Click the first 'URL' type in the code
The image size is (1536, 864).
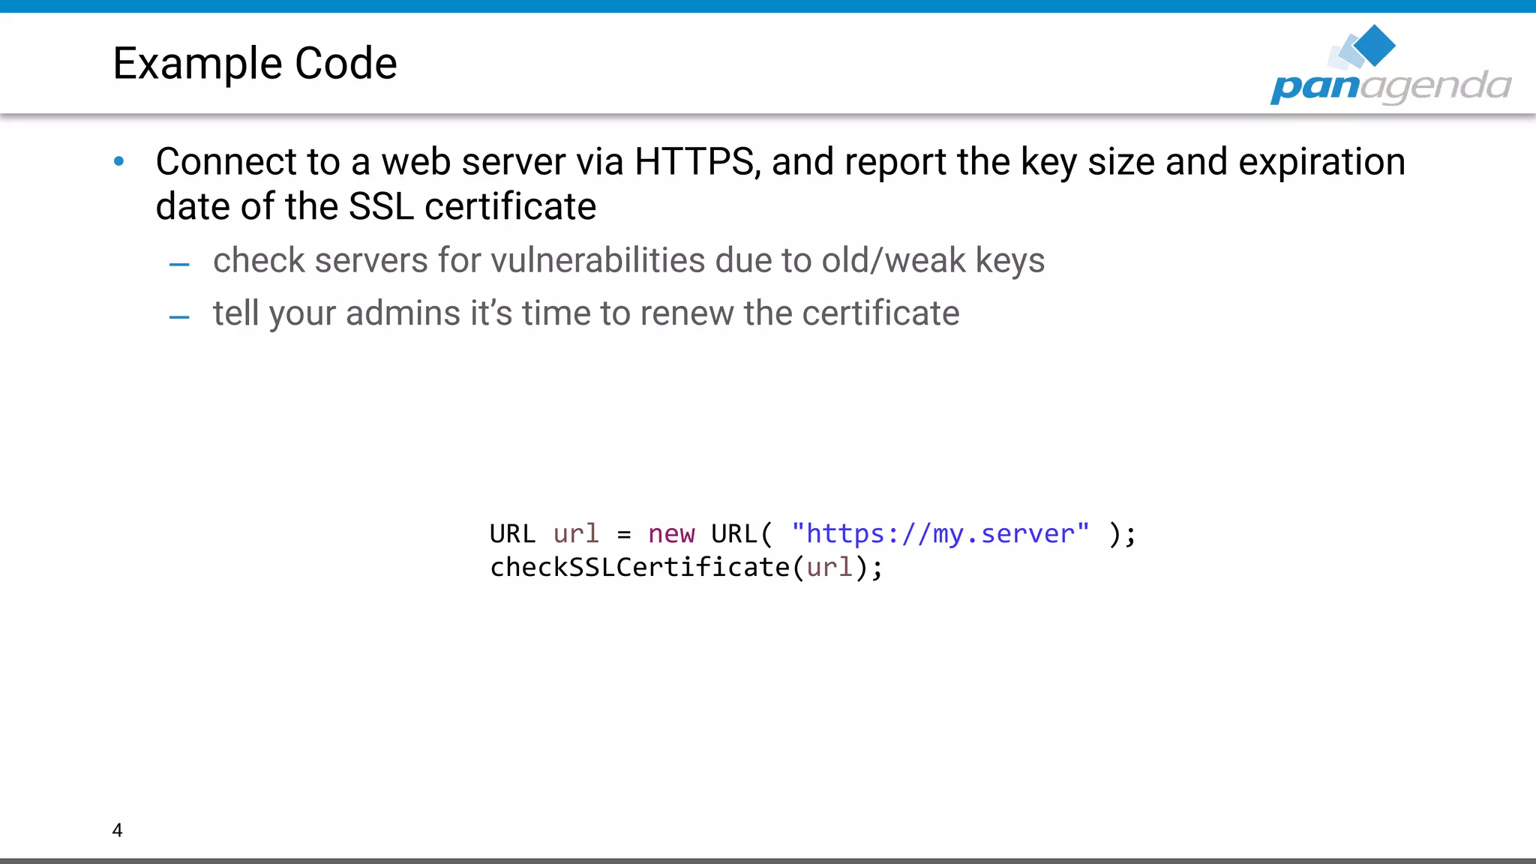pyautogui.click(x=512, y=534)
